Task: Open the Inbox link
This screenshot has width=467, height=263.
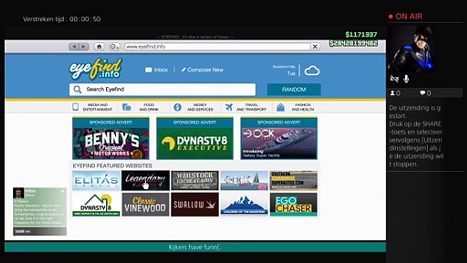Action: [x=161, y=69]
